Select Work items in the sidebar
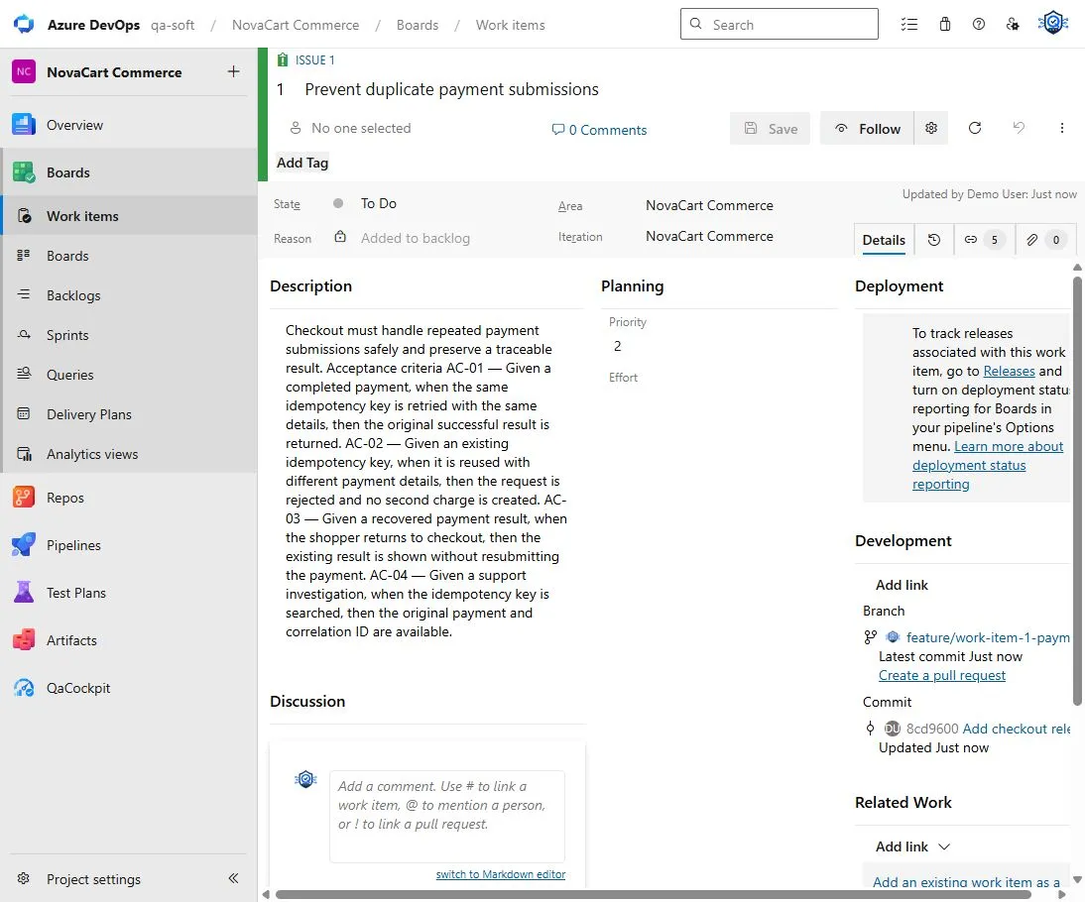The width and height of the screenshot is (1085, 902). [129, 216]
